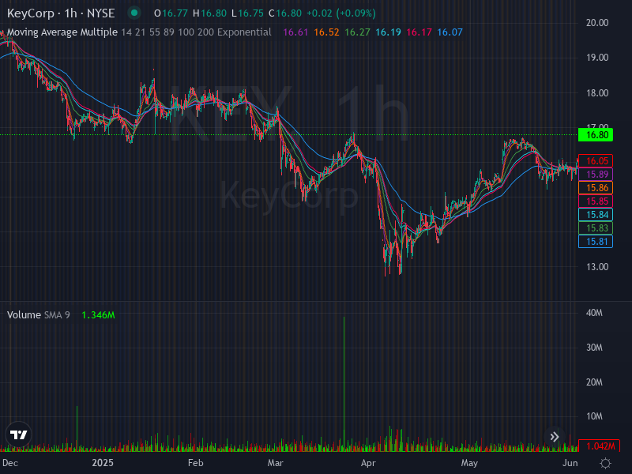Click the blue 15.81 price label
Viewport: 632px width, 474px height.
coord(596,242)
